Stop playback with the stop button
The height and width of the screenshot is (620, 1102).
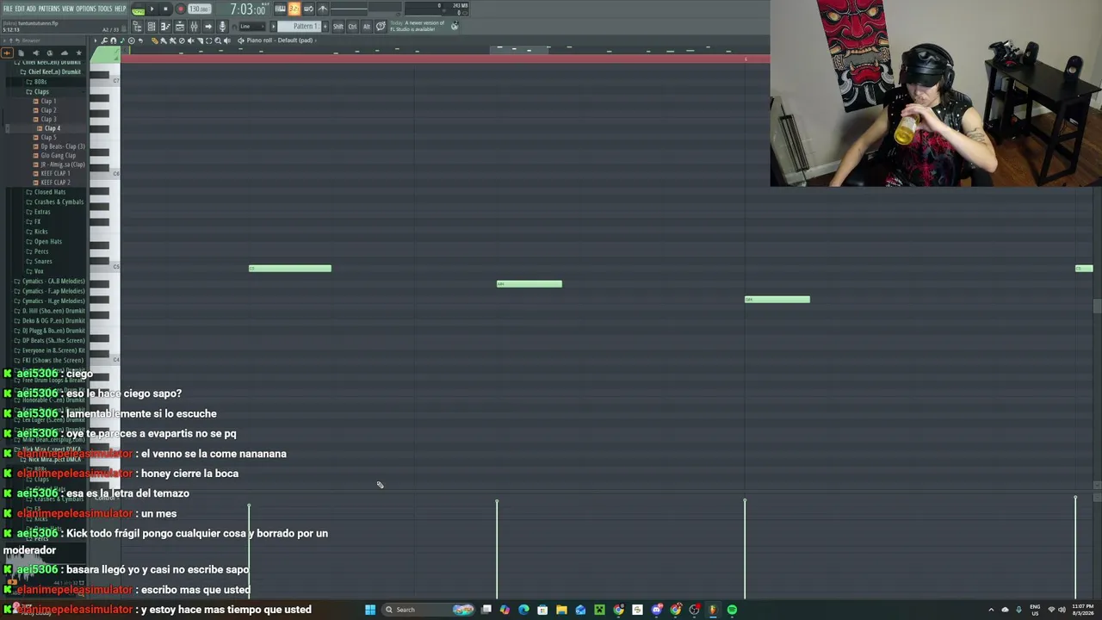pos(166,9)
